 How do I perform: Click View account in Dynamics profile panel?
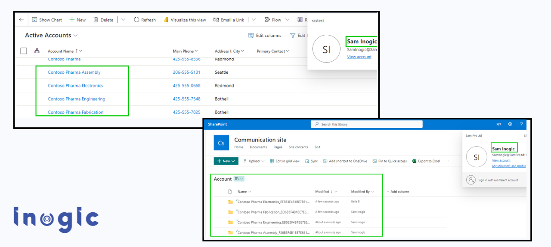359,57
